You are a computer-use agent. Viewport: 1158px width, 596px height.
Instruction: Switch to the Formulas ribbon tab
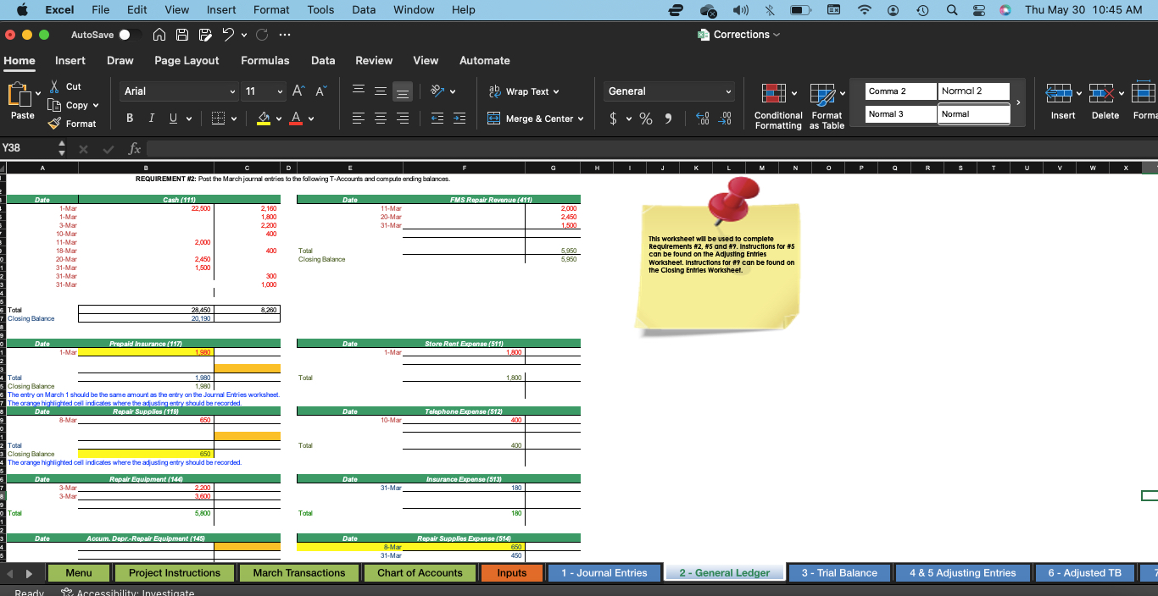tap(265, 61)
